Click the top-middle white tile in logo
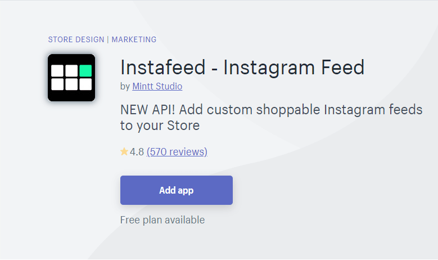The image size is (438, 260). 71,71
